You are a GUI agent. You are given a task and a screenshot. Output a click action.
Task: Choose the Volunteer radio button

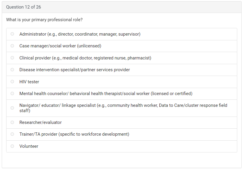point(12,146)
